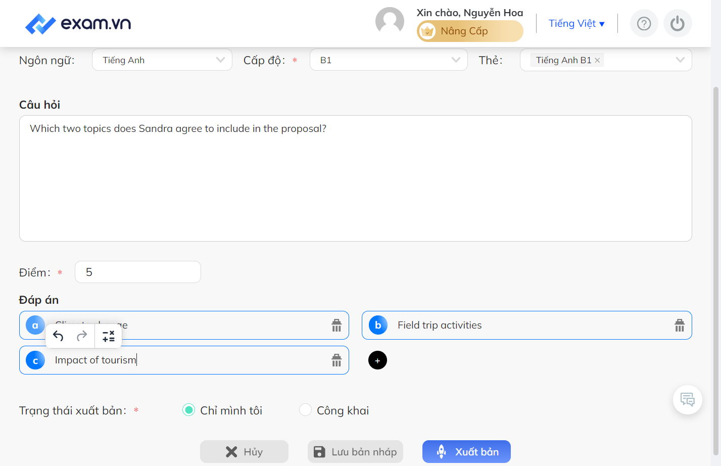Click the power logout icon
The width and height of the screenshot is (721, 466).
pyautogui.click(x=678, y=23)
